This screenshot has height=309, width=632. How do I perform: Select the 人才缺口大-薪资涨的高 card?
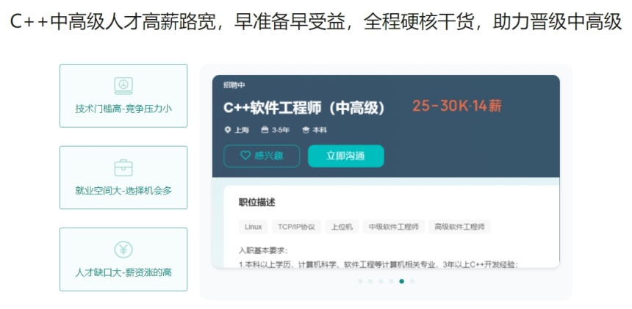tap(123, 260)
